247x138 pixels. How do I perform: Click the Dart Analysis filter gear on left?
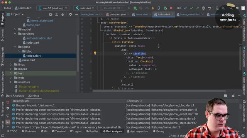click(x=8, y=108)
